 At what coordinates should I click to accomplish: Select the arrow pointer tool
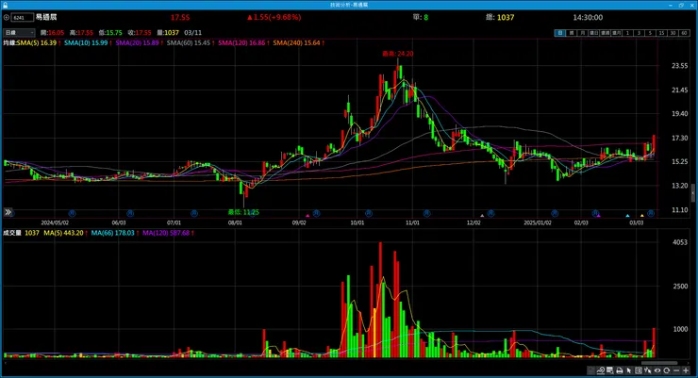(628, 370)
